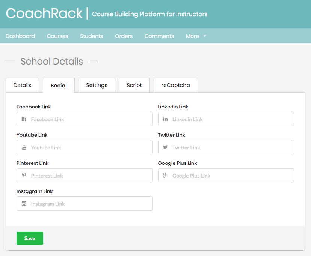Image resolution: width=311 pixels, height=256 pixels.
Task: Focus the Twitter Link input field
Action: (x=226, y=147)
